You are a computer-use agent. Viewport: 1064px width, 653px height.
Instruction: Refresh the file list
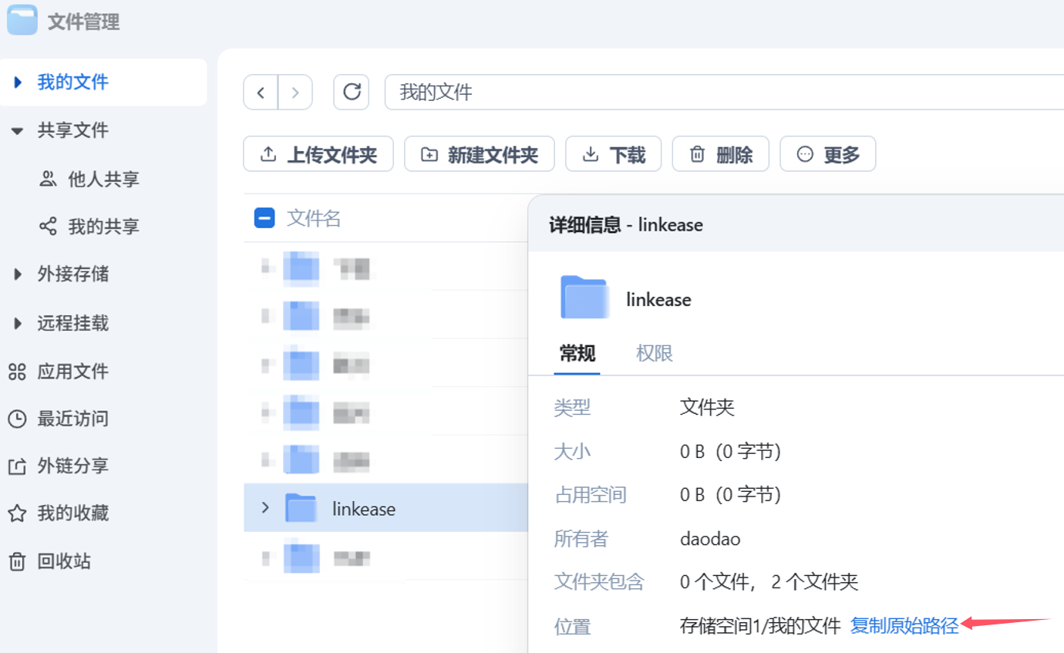[352, 93]
